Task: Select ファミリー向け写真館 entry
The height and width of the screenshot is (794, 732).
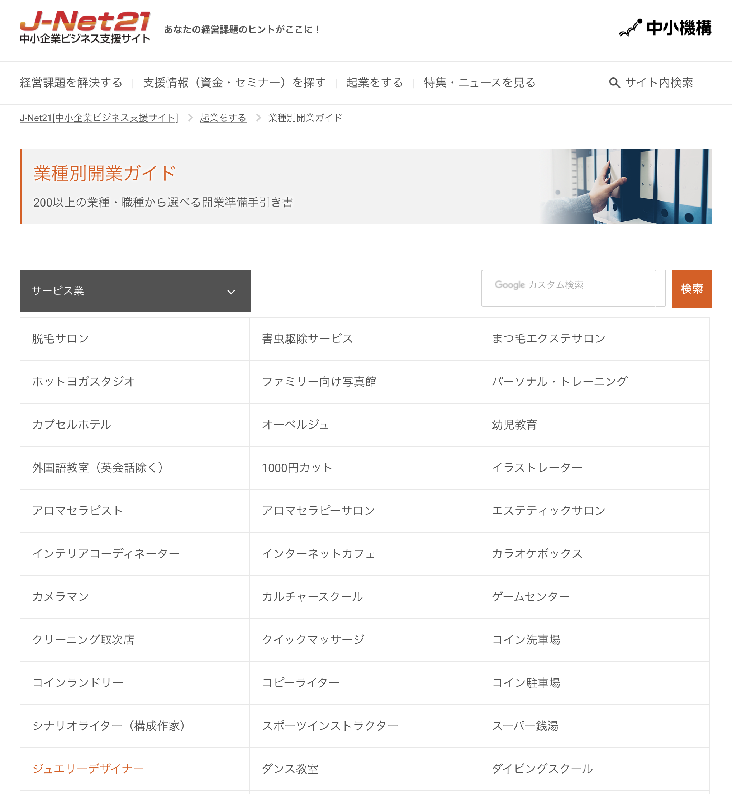Action: [x=365, y=382]
